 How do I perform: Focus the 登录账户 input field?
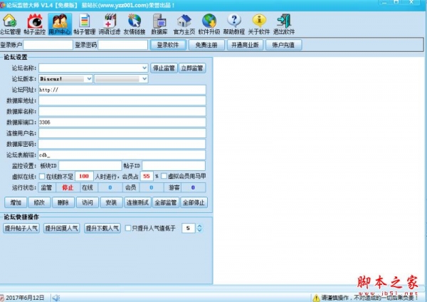48,45
